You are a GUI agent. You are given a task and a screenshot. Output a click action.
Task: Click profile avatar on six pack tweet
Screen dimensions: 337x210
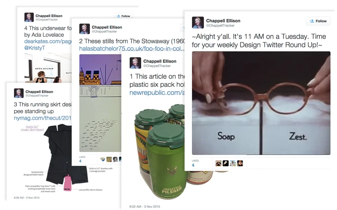[x=135, y=63]
